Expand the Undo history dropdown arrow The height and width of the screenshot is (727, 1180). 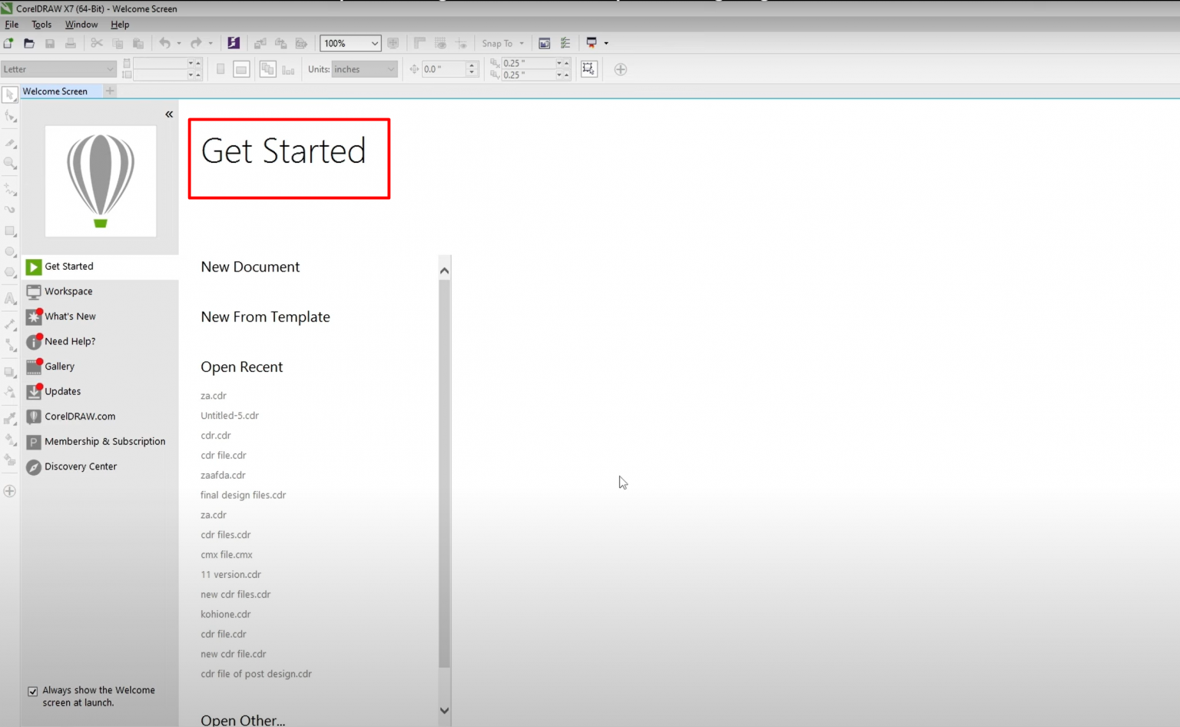pos(179,43)
